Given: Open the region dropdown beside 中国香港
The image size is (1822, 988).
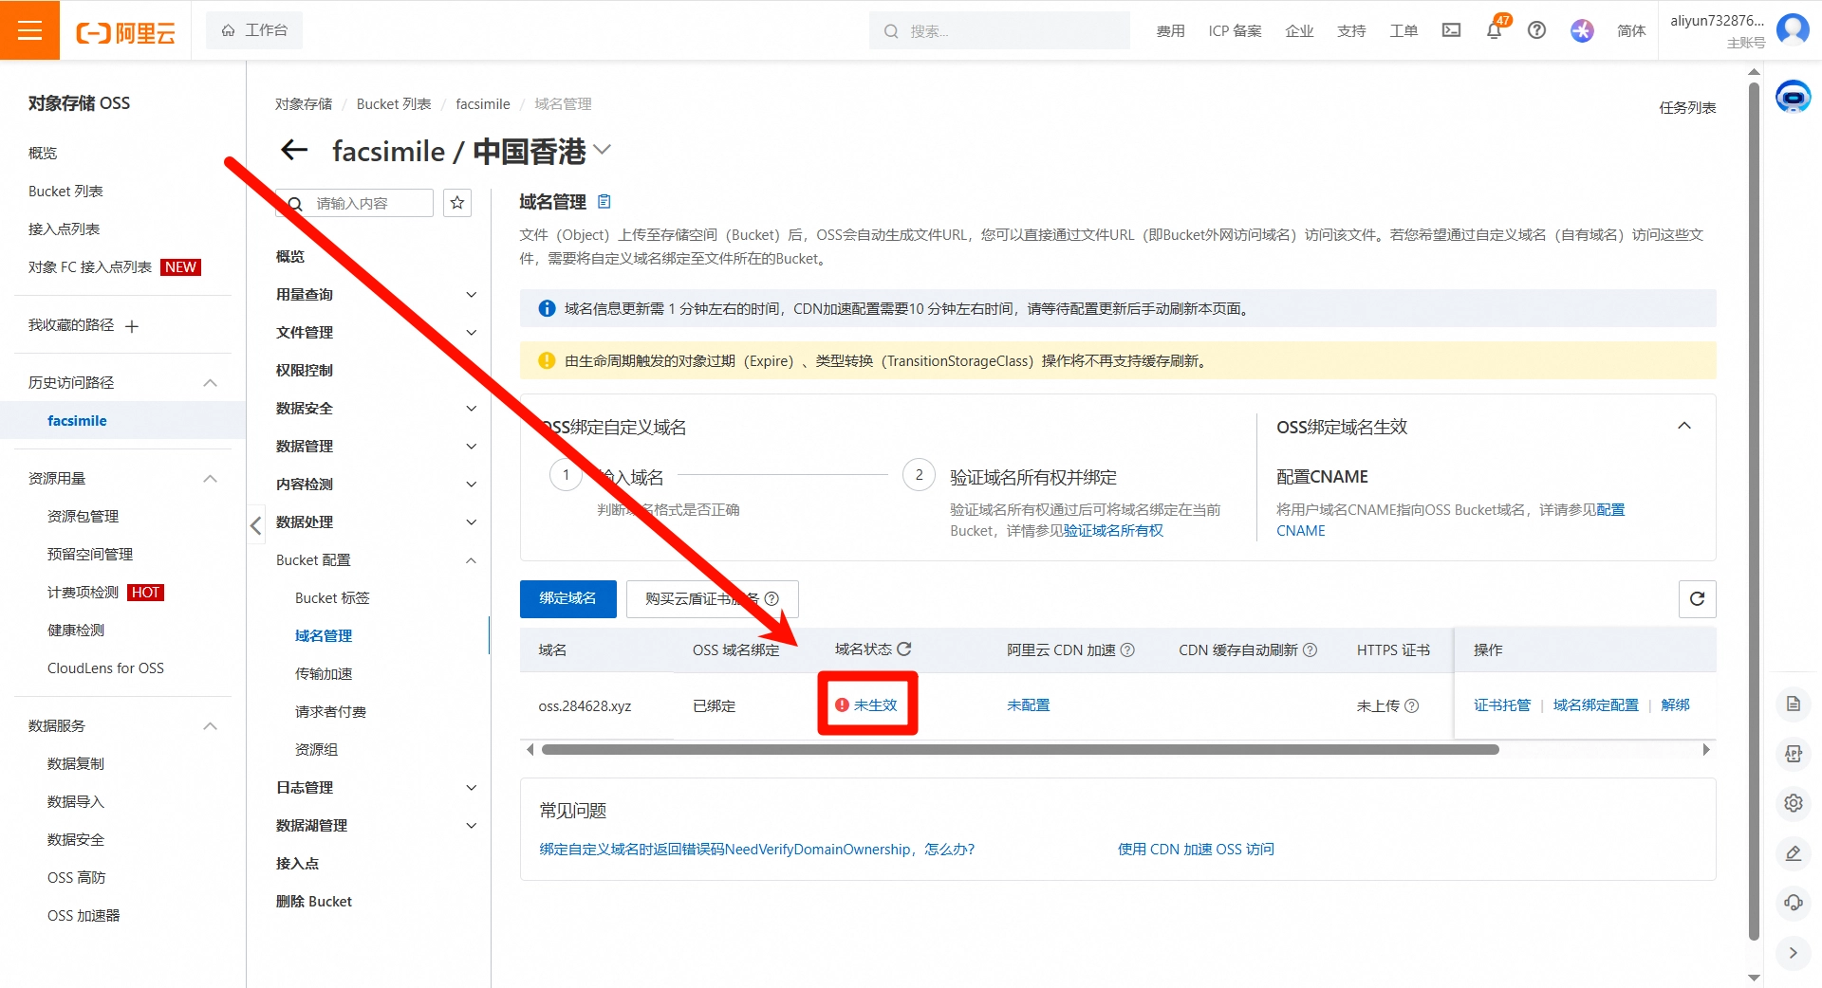Looking at the screenshot, I should point(602,150).
